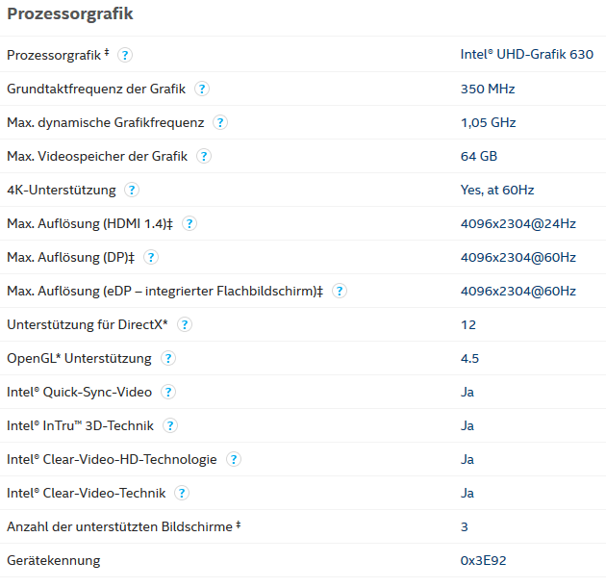606x588 pixels.
Task: Show help for Intel InTru 3D-Technik
Action: point(170,425)
